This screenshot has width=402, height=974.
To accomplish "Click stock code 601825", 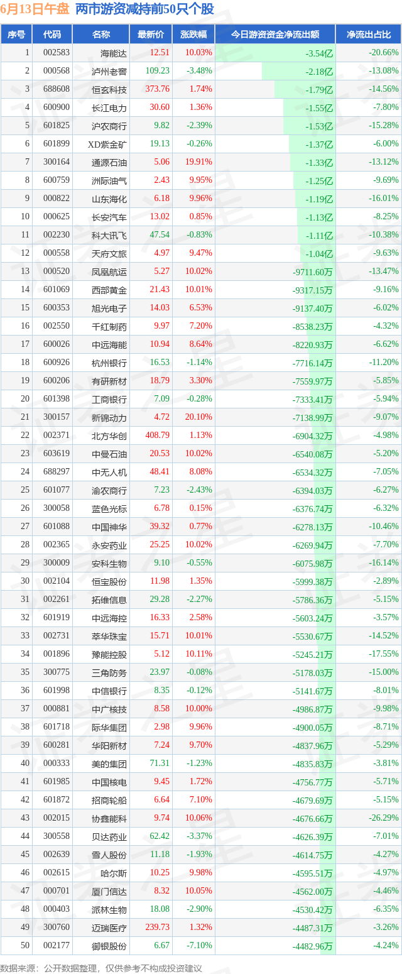I will pos(57,126).
